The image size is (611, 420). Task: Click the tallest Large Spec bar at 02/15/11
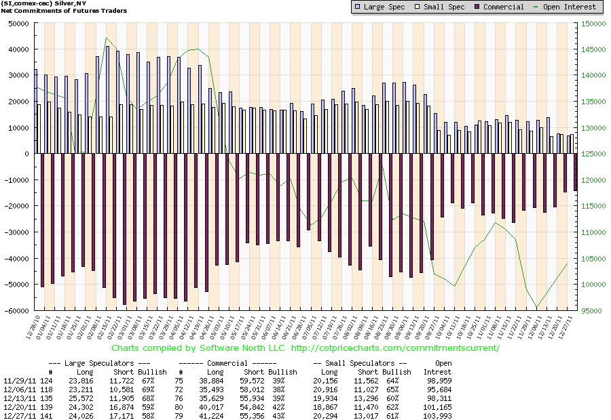pos(107,100)
